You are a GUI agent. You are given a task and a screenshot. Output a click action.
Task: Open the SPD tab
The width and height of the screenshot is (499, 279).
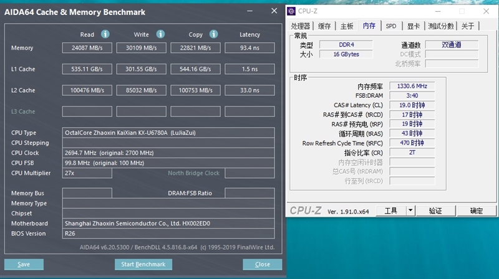[x=390, y=26]
